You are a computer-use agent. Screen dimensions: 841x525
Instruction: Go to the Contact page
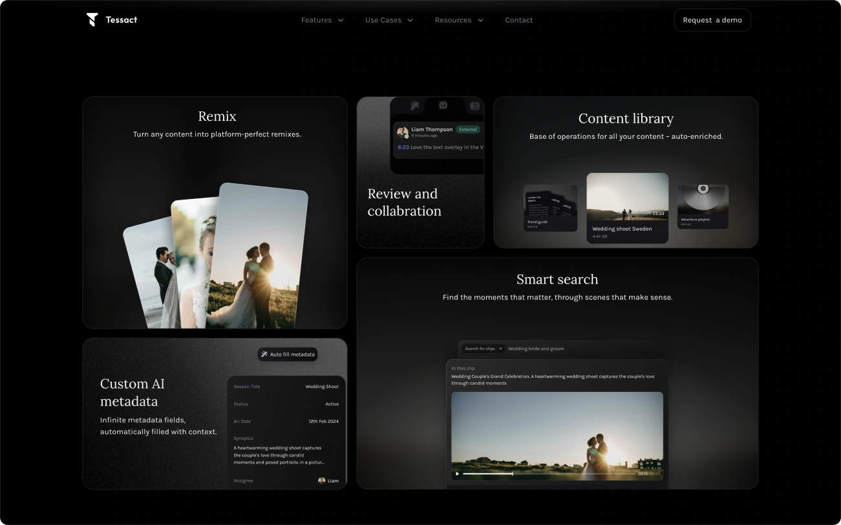(x=519, y=20)
